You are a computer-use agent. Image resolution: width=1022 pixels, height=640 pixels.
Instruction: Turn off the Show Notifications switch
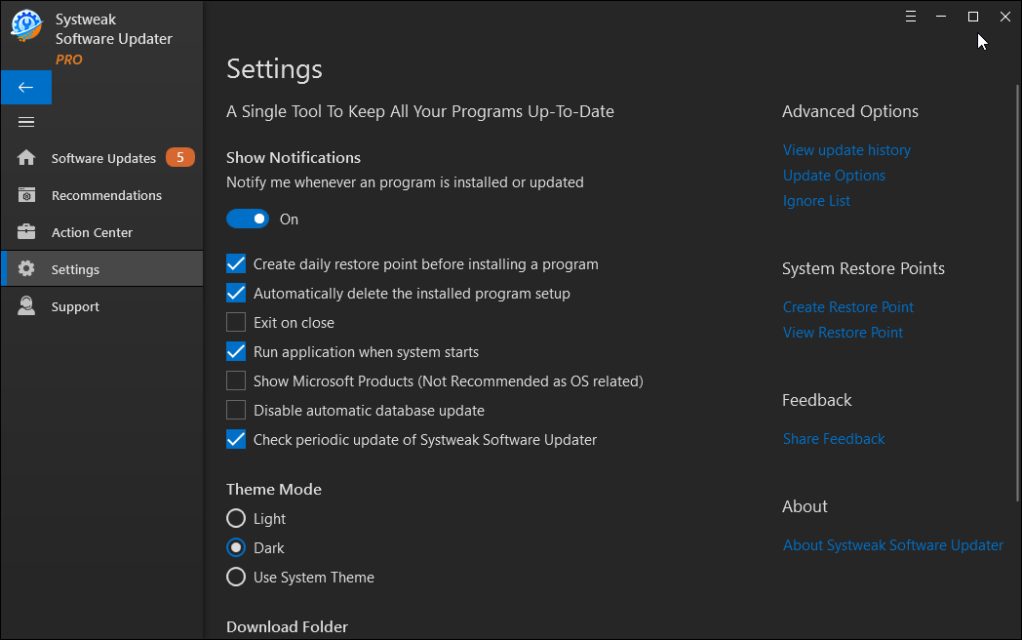248,220
